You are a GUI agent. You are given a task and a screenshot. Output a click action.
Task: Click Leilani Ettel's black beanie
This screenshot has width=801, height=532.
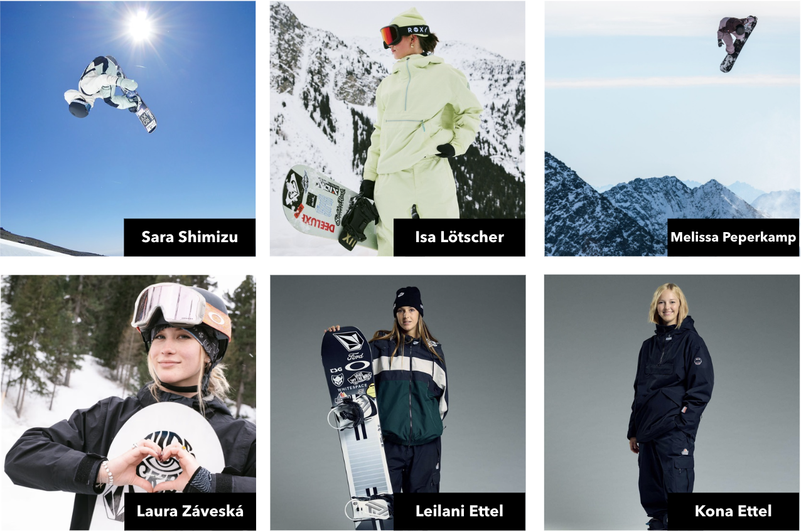tap(408, 301)
